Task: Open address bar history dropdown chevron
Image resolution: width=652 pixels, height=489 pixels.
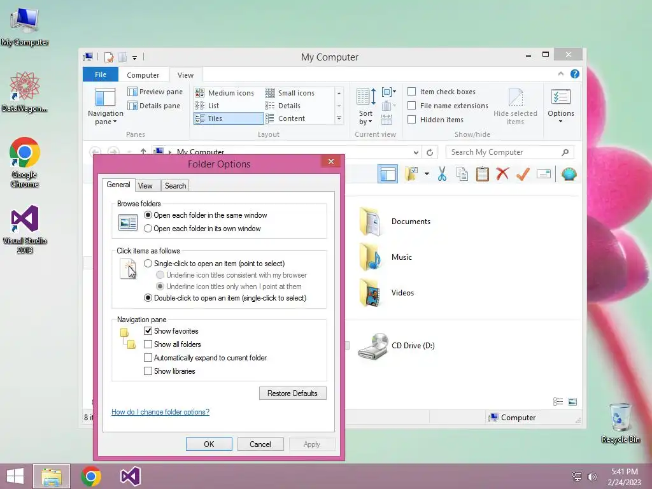Action: click(x=416, y=153)
